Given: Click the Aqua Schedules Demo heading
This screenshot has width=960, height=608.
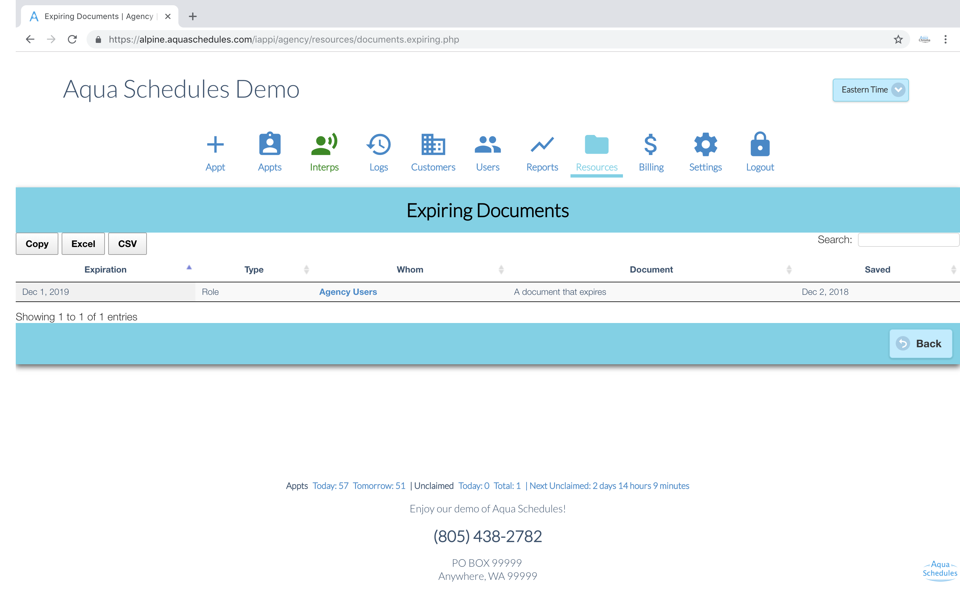Looking at the screenshot, I should click(181, 89).
